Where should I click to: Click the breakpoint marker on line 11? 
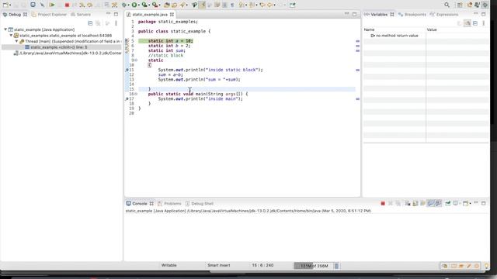(127, 70)
